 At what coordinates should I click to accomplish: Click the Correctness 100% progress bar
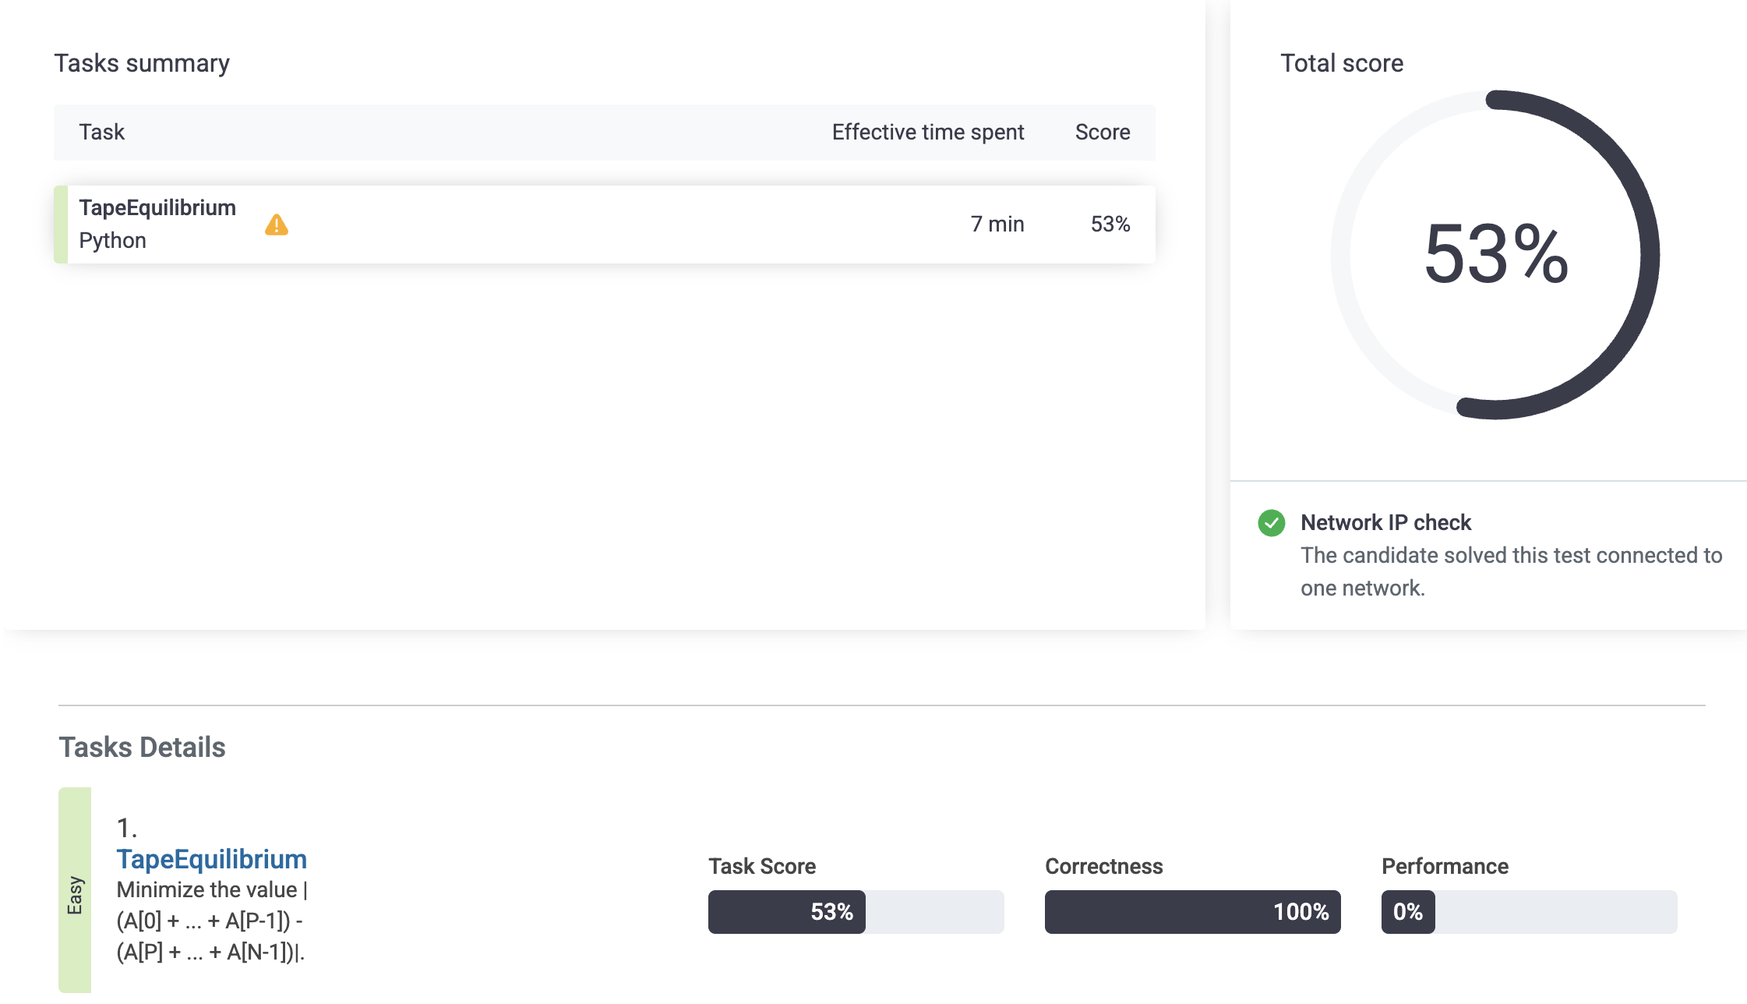point(1191,912)
